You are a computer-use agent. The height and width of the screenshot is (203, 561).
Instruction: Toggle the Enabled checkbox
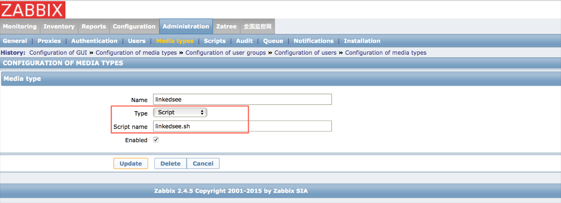156,140
